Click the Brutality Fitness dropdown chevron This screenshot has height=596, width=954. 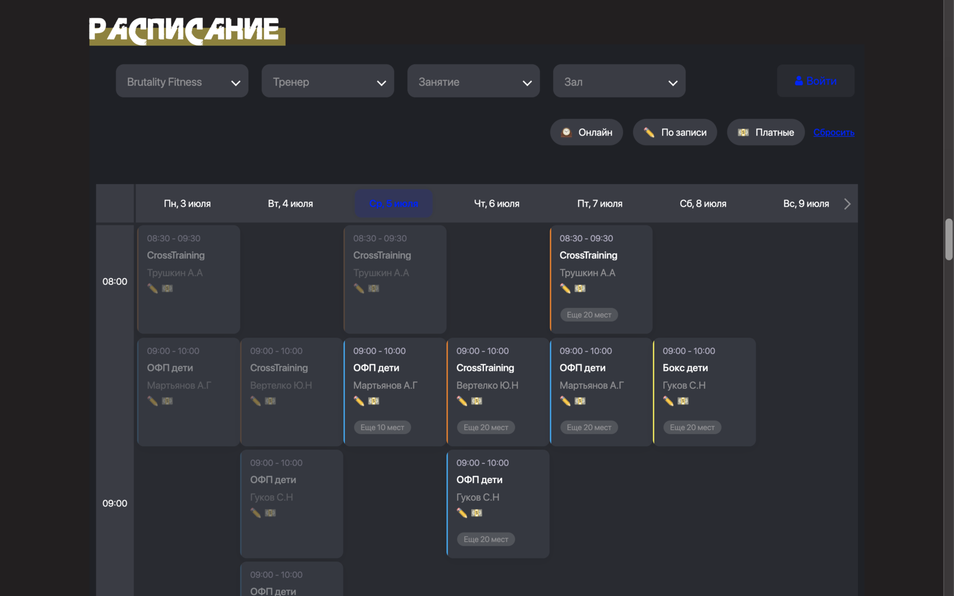point(236,83)
